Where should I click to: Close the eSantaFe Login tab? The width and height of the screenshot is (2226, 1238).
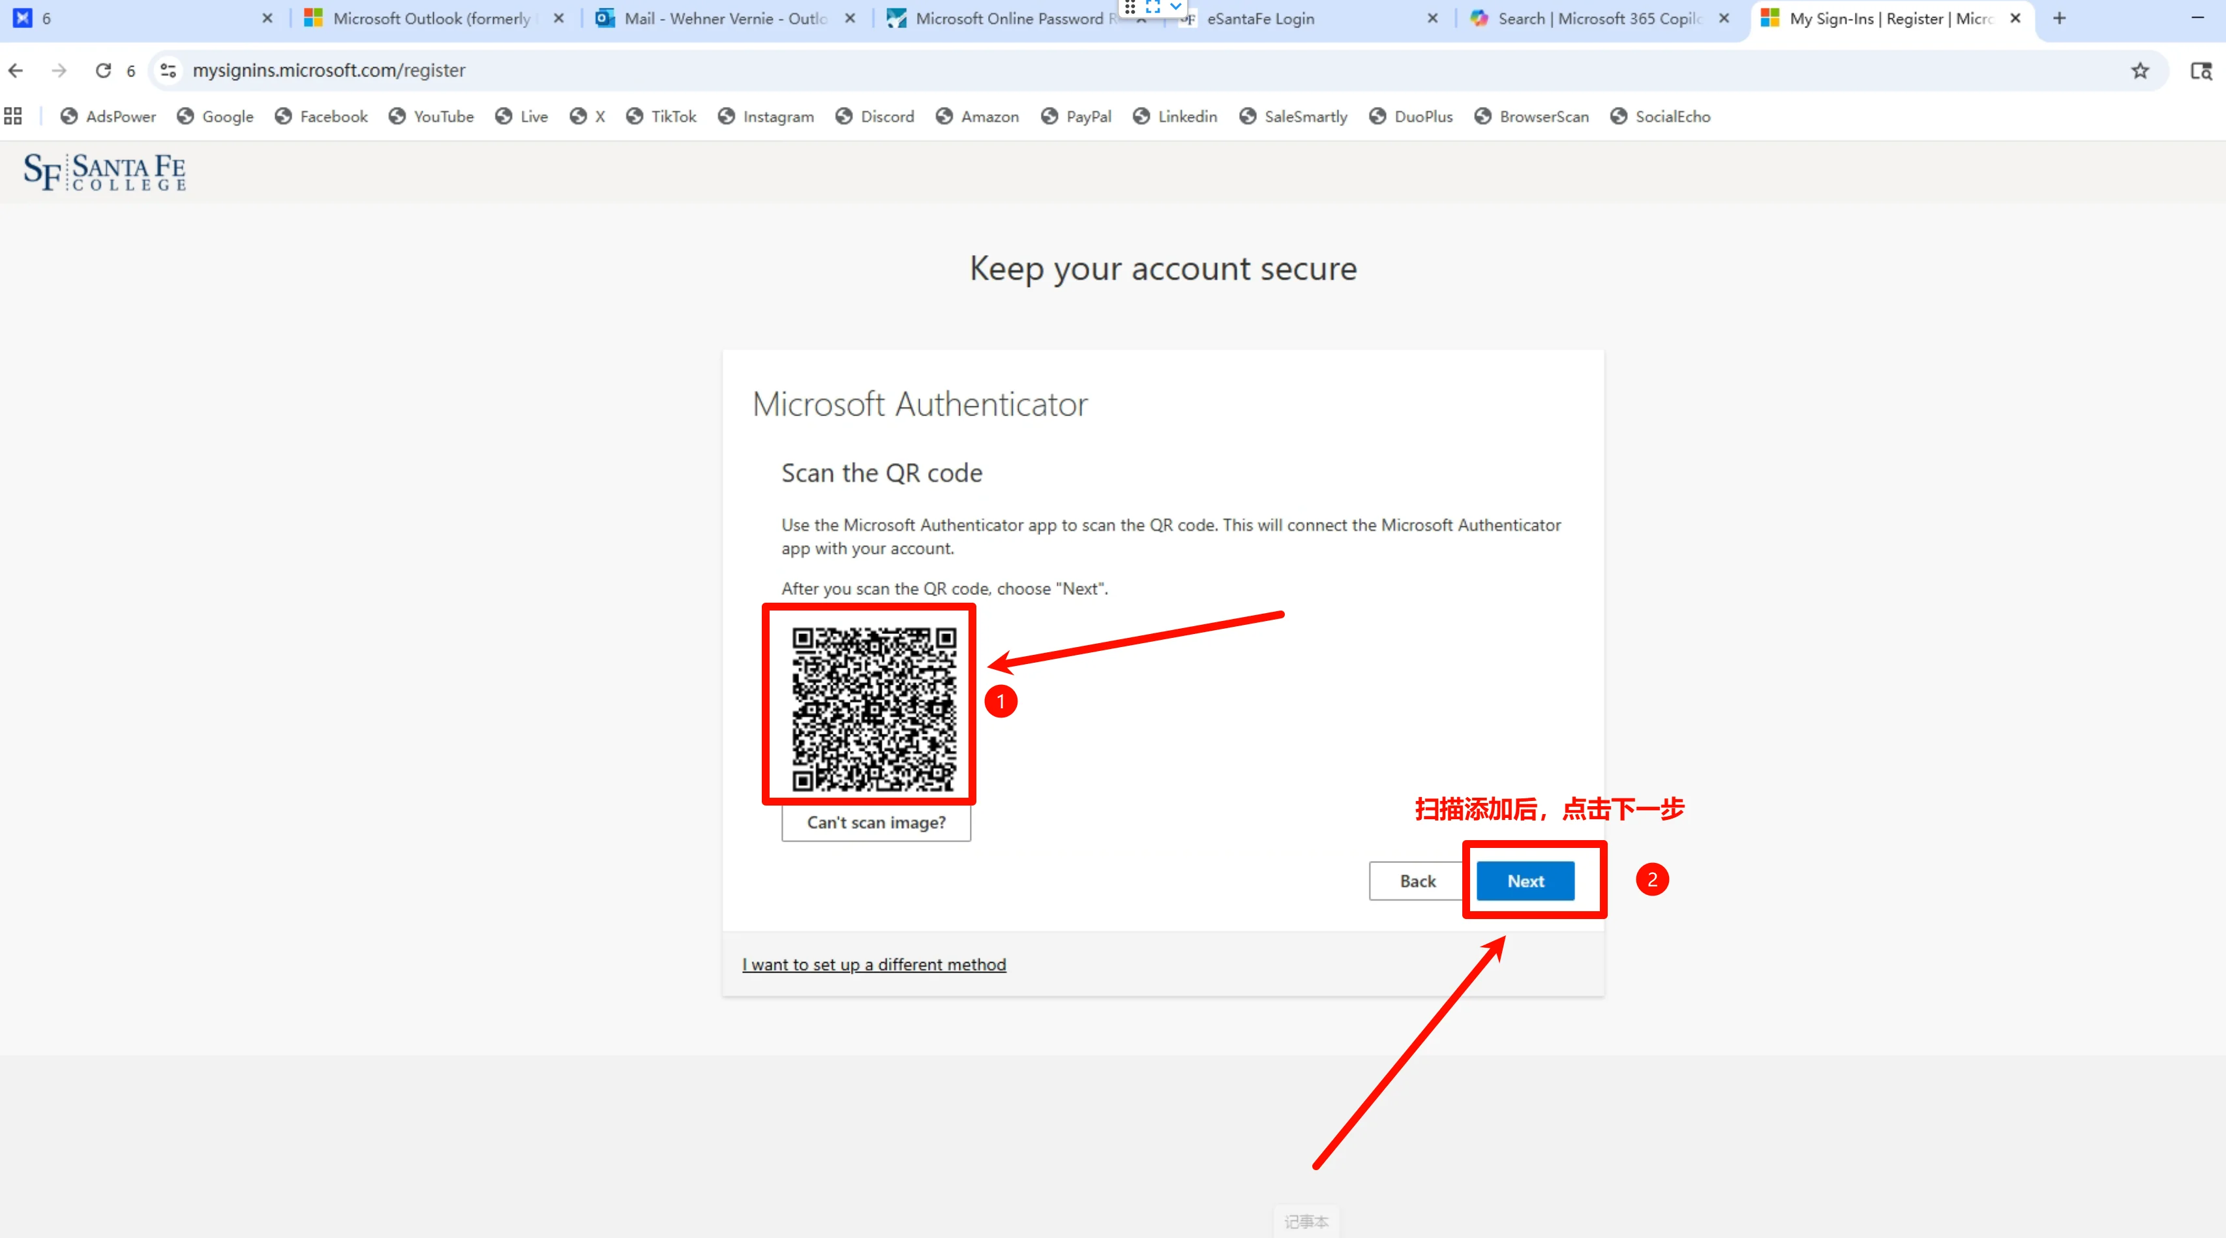(1433, 18)
